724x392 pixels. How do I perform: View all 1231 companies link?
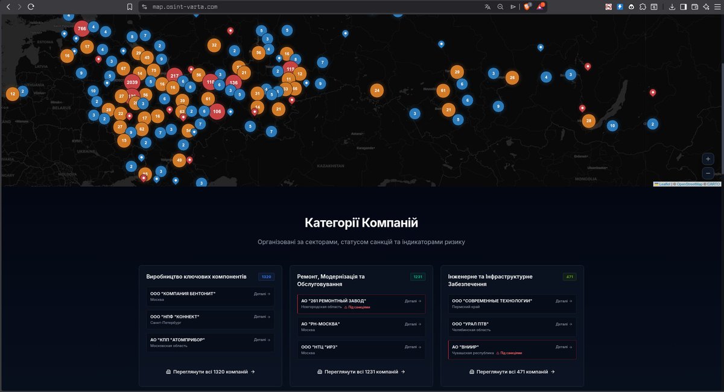tap(361, 372)
